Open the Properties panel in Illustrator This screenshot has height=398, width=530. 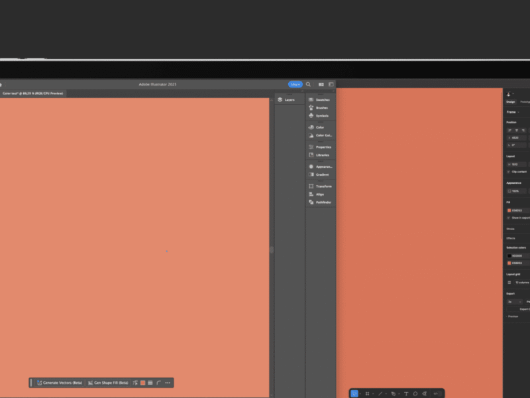click(x=320, y=147)
